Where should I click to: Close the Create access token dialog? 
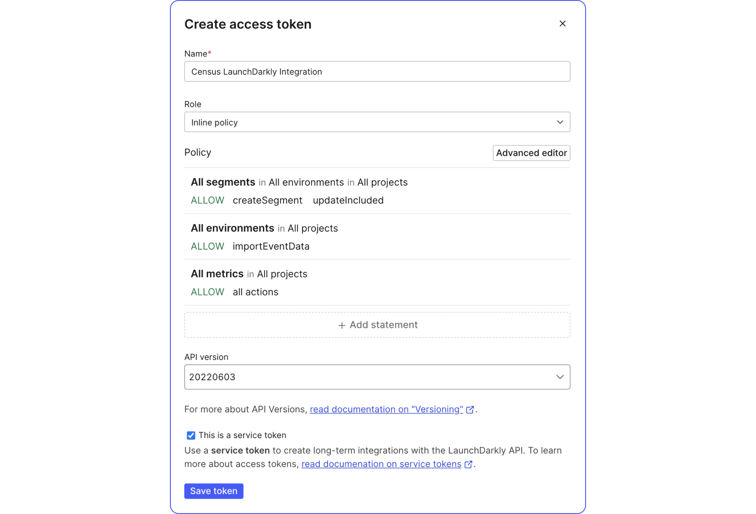pyautogui.click(x=562, y=24)
